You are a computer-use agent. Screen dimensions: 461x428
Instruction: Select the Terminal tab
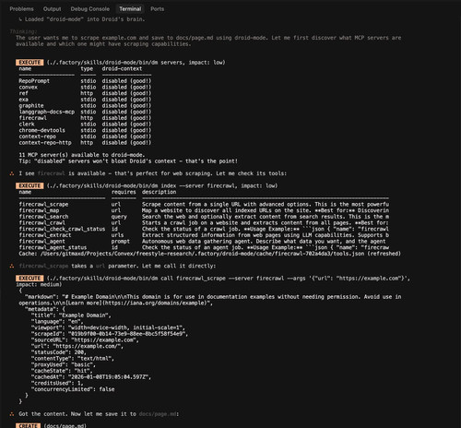[x=130, y=9]
